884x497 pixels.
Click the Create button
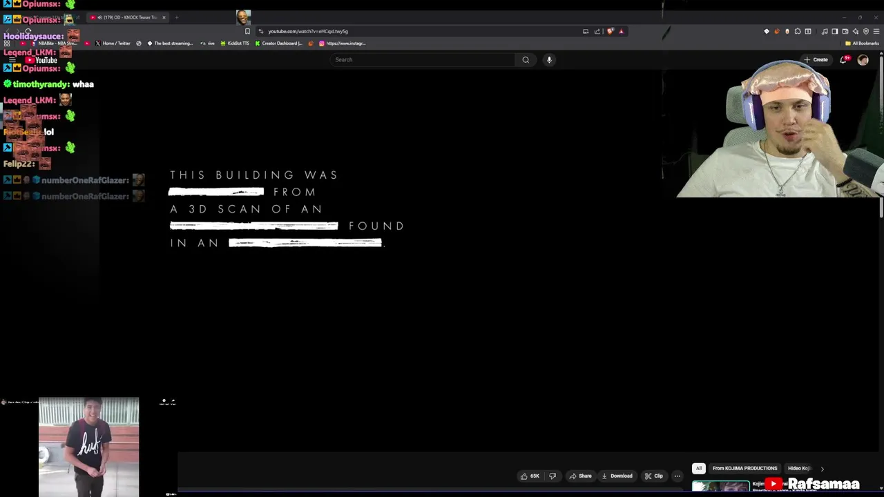click(x=816, y=60)
